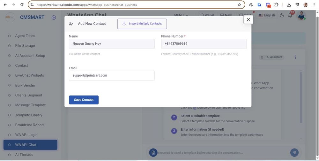
Task: Open the three-dot chat options menu
Action: point(295,57)
